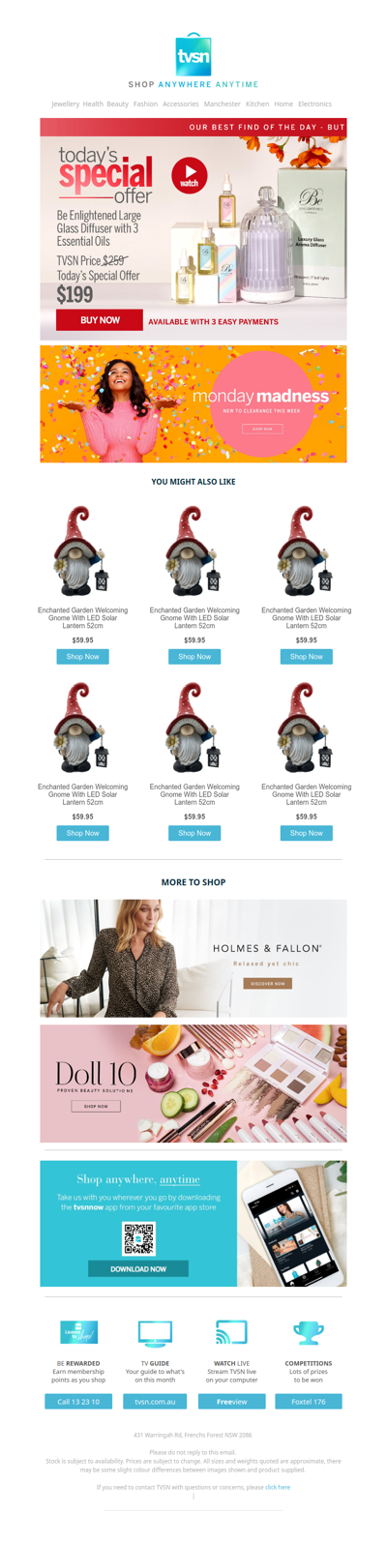Click the TV Guide monitor icon
This screenshot has height=1545, width=387.
(155, 1333)
